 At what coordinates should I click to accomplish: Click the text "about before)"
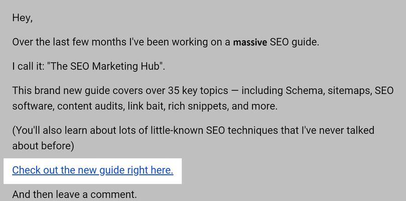click(x=43, y=146)
